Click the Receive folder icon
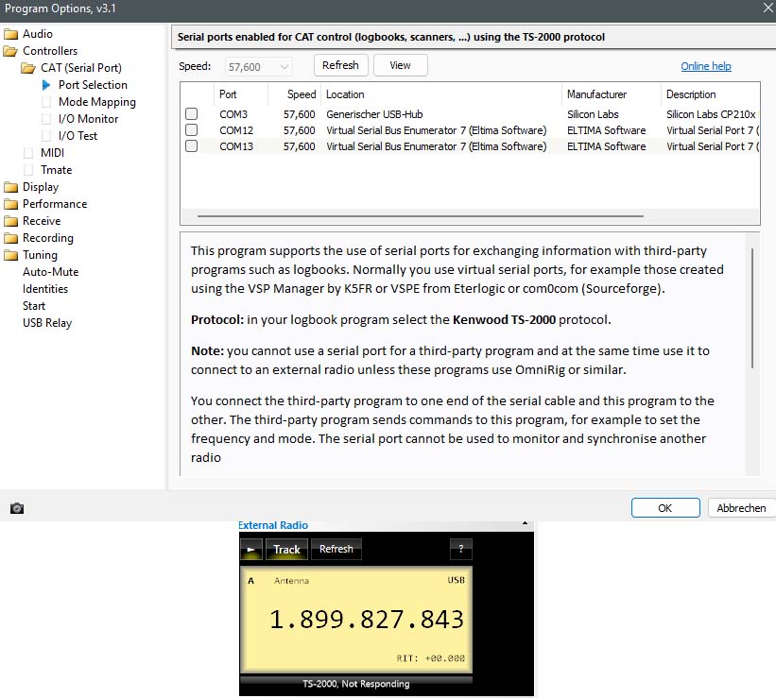Viewport: 776px width, 698px height. [x=10, y=221]
